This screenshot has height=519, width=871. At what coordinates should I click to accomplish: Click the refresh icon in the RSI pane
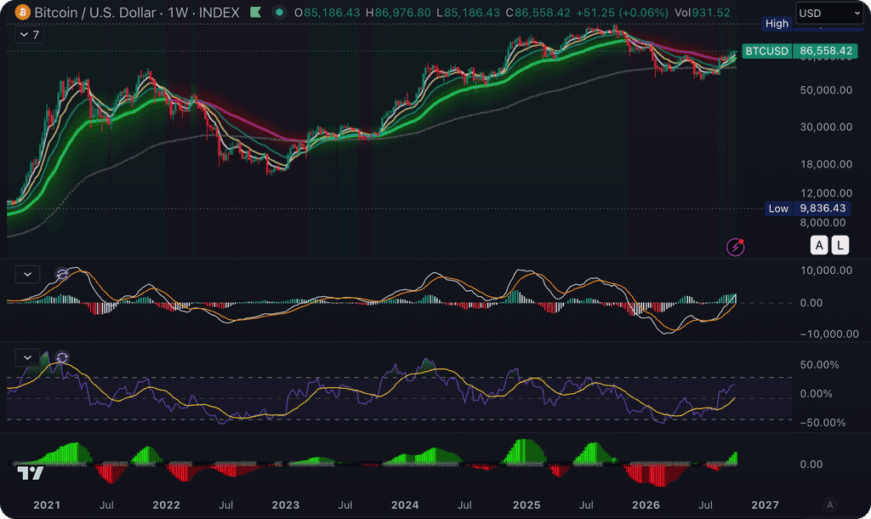62,357
